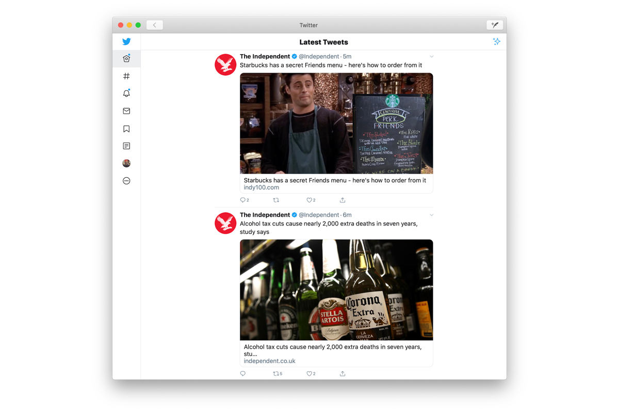
Task: Open More options circle icon
Action: click(x=126, y=181)
